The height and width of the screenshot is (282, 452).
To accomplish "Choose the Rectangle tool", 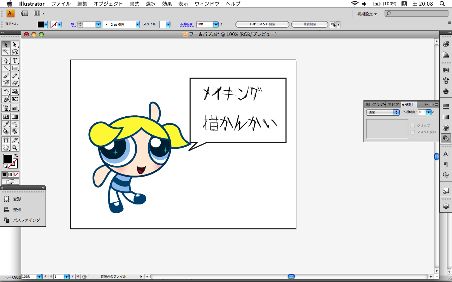I will (15, 68).
